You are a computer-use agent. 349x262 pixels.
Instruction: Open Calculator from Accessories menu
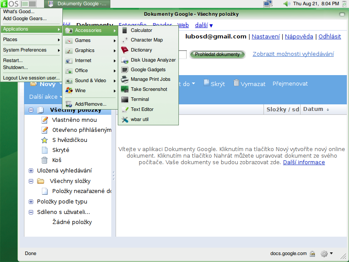click(148, 30)
